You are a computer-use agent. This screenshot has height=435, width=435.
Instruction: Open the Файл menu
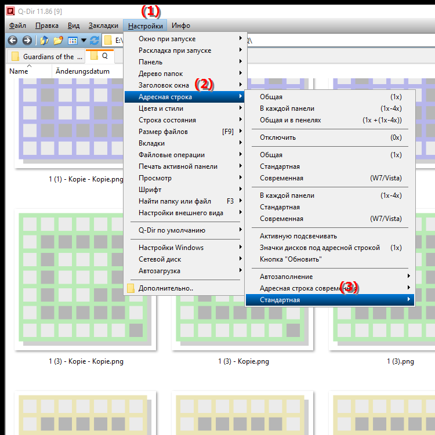(x=17, y=26)
